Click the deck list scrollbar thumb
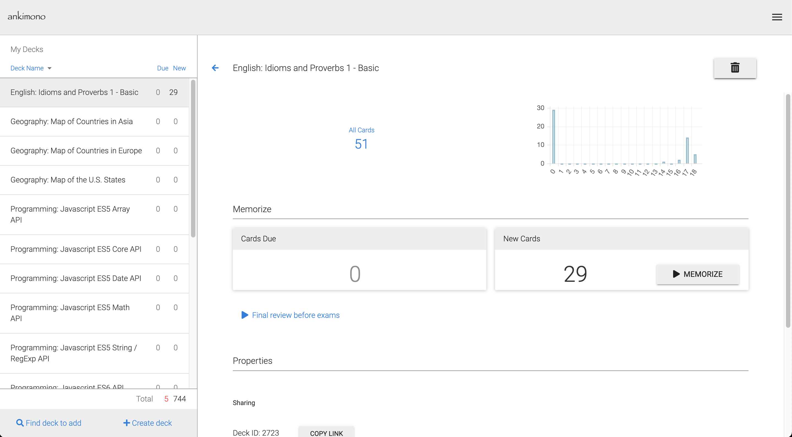The image size is (792, 437). 193,159
